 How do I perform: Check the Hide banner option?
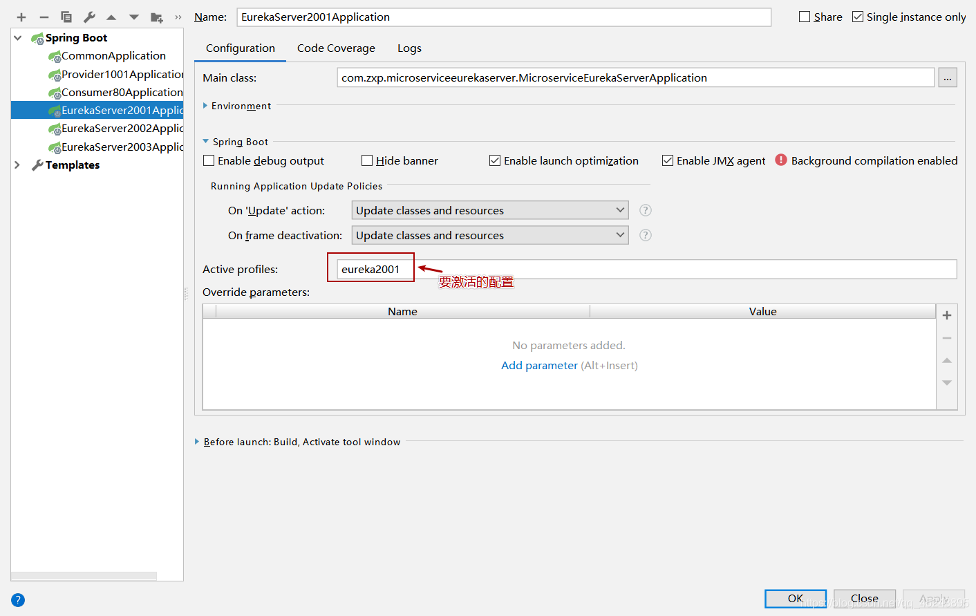click(367, 160)
